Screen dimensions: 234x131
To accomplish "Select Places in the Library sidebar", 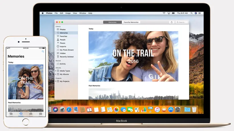I will [62, 43].
